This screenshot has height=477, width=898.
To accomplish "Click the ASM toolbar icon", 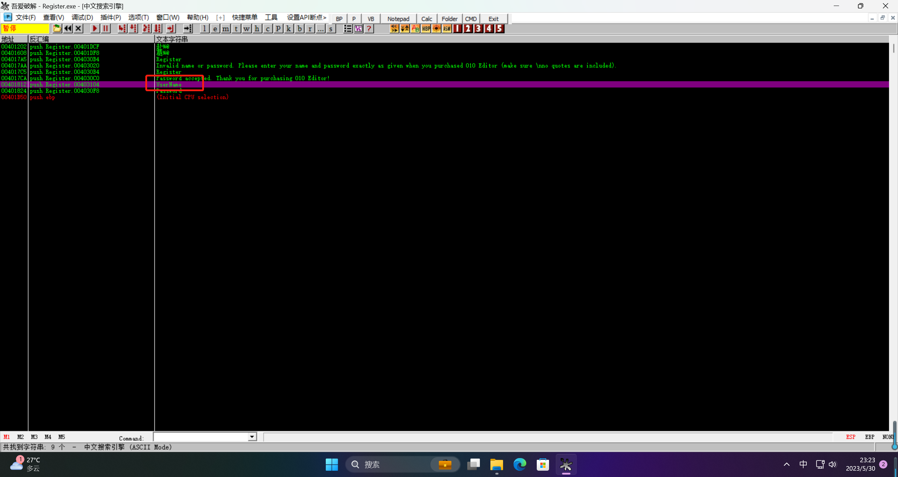I will pos(447,29).
